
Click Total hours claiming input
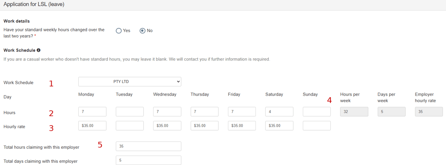point(148,146)
